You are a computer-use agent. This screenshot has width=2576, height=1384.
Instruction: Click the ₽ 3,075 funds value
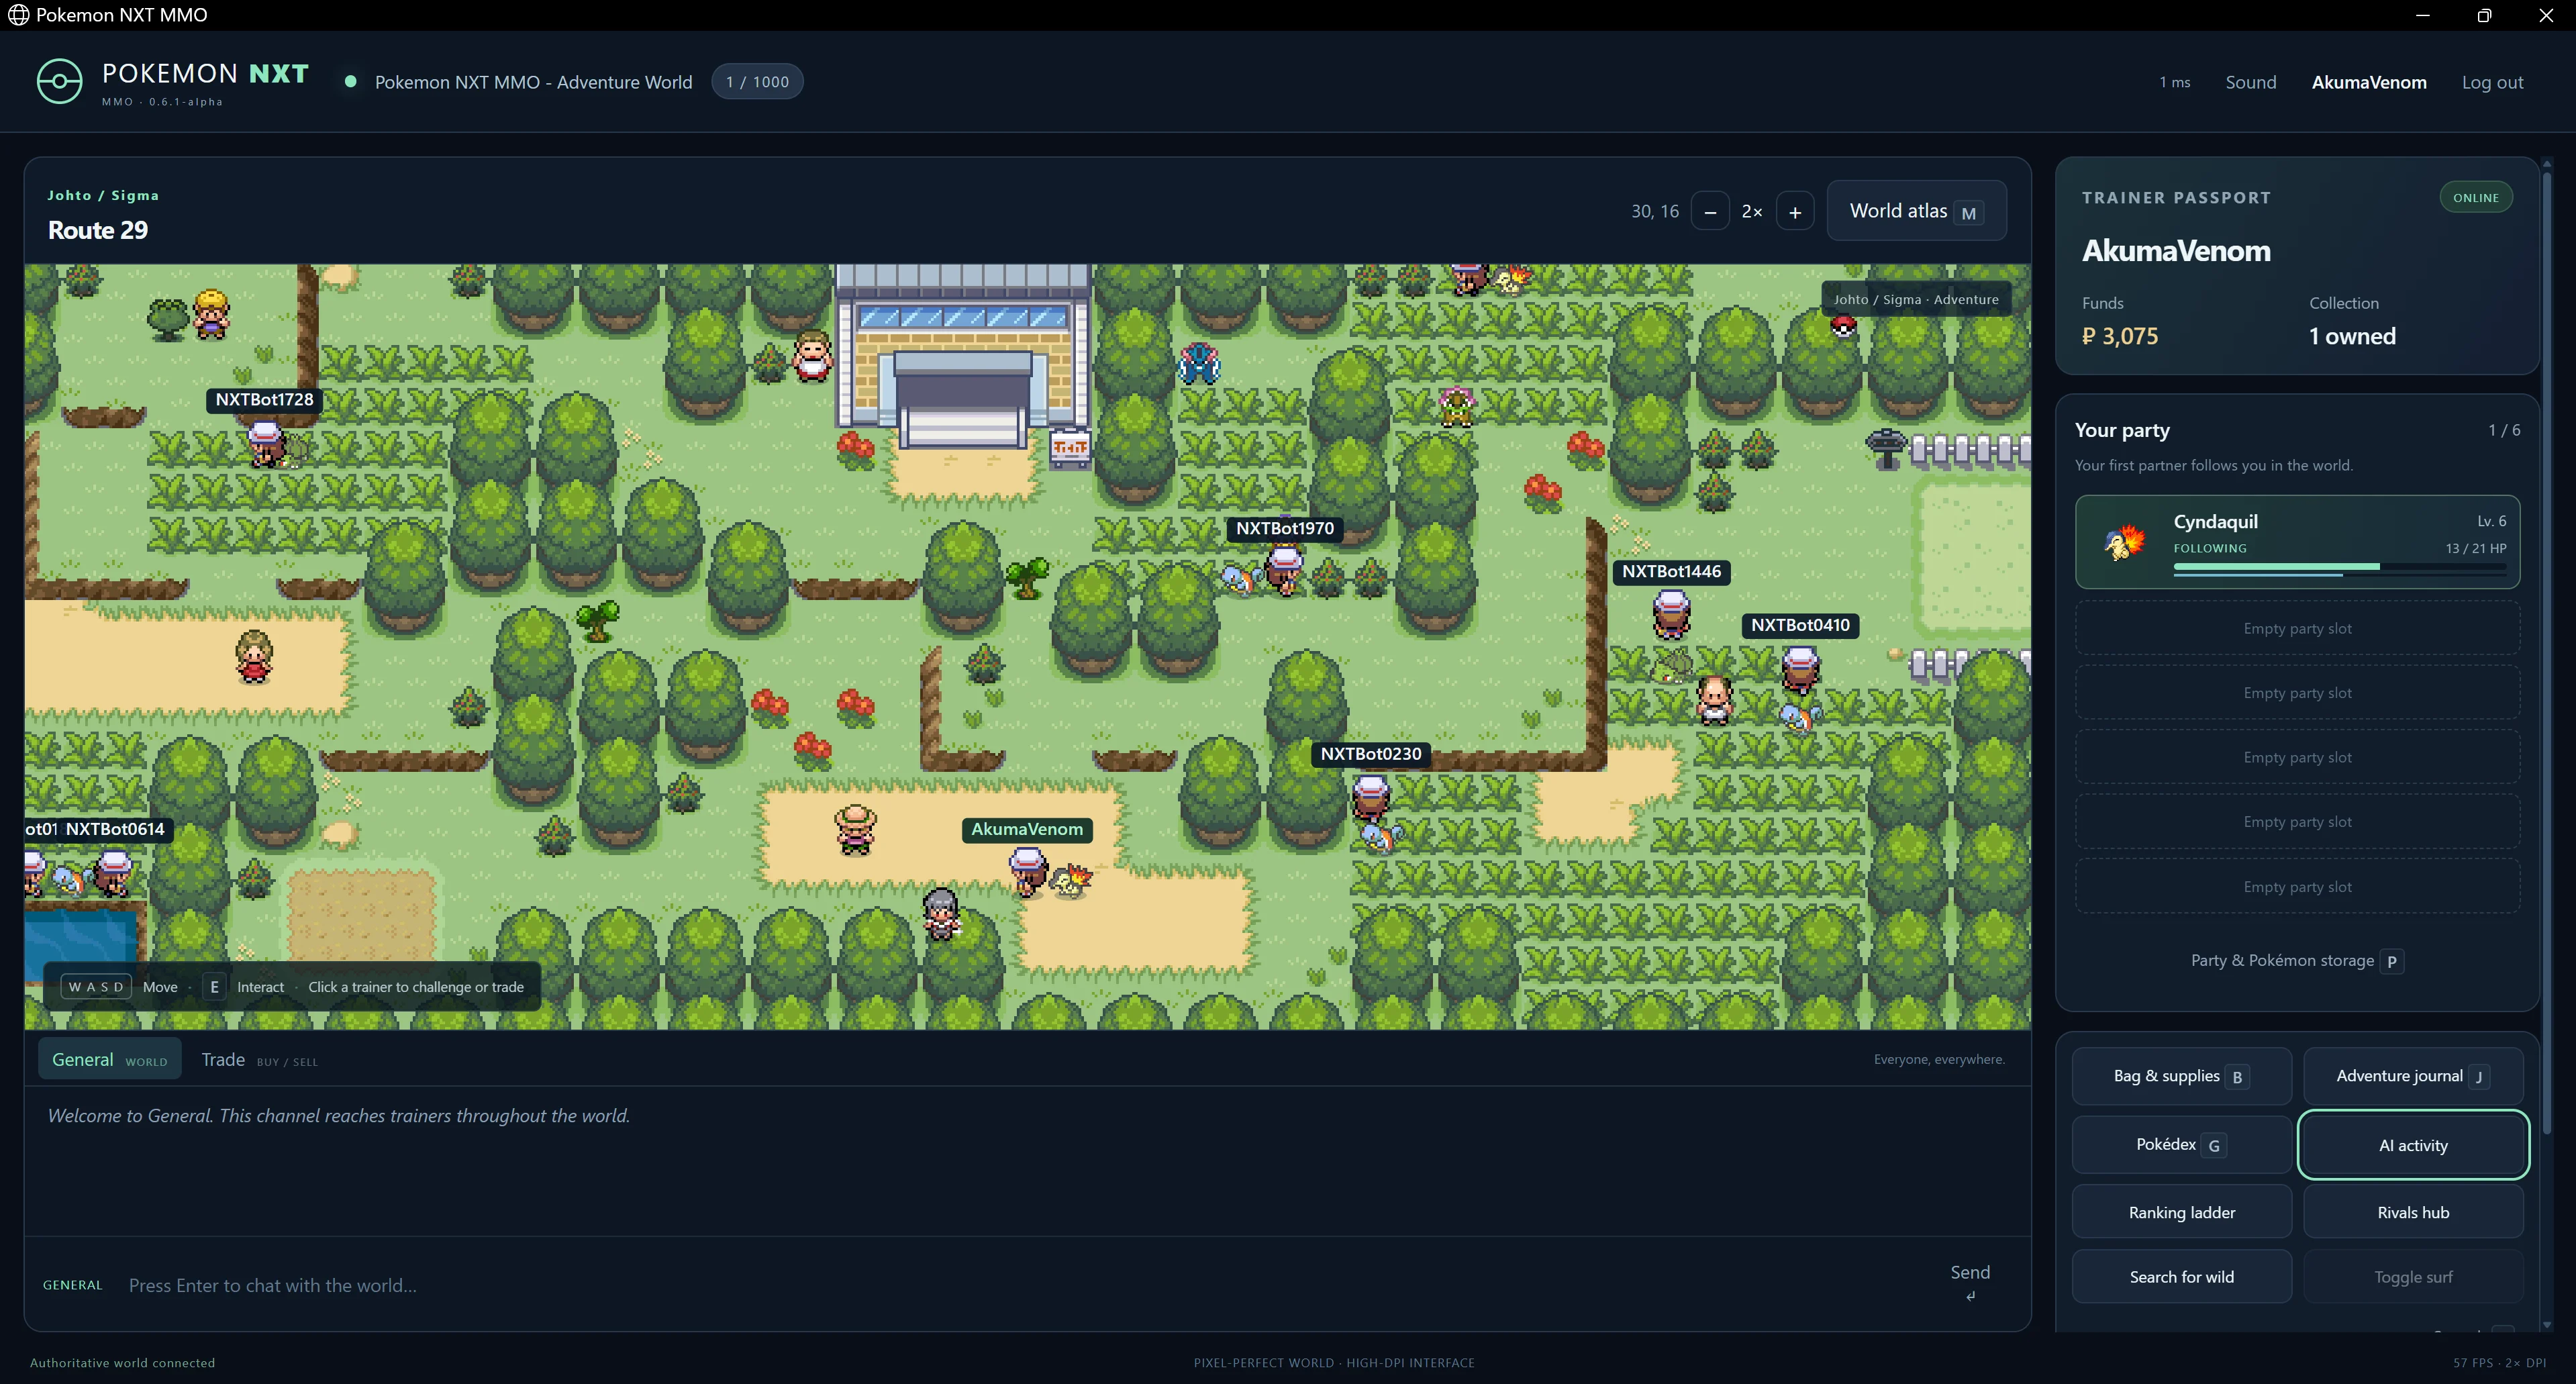[x=2119, y=336]
